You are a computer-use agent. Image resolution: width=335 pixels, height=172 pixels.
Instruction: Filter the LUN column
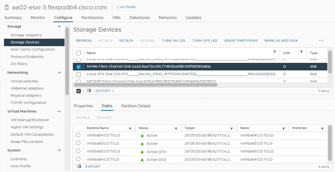click(x=301, y=52)
